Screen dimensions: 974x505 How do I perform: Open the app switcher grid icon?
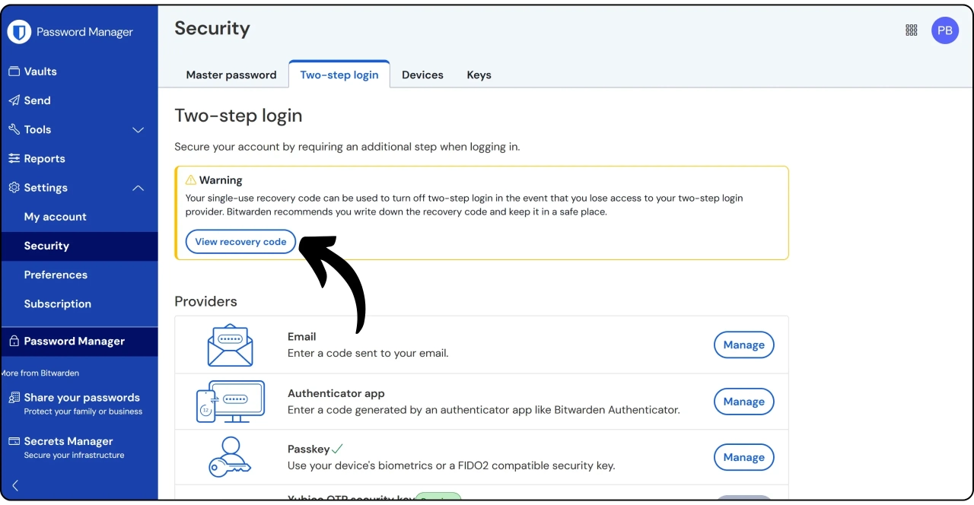(x=912, y=30)
